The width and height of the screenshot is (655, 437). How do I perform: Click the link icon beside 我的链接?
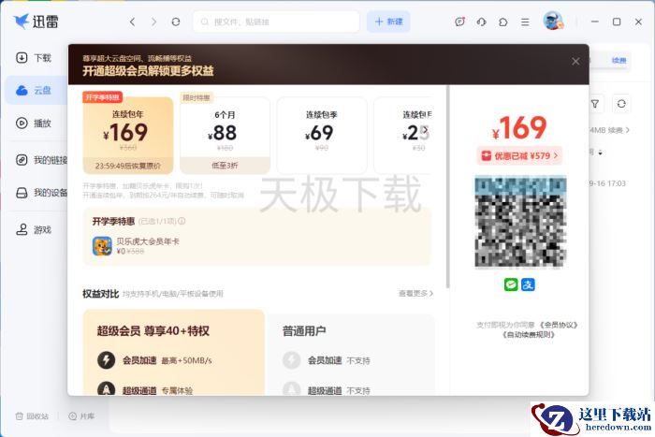pyautogui.click(x=22, y=160)
